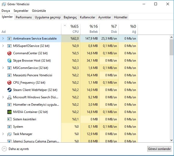Screen dimensions: 174x156
Task: Click the Görev Yöneticisi title bar icon
Action: (4, 4)
